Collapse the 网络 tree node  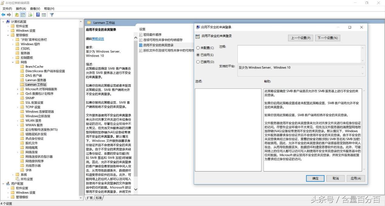[13, 62]
